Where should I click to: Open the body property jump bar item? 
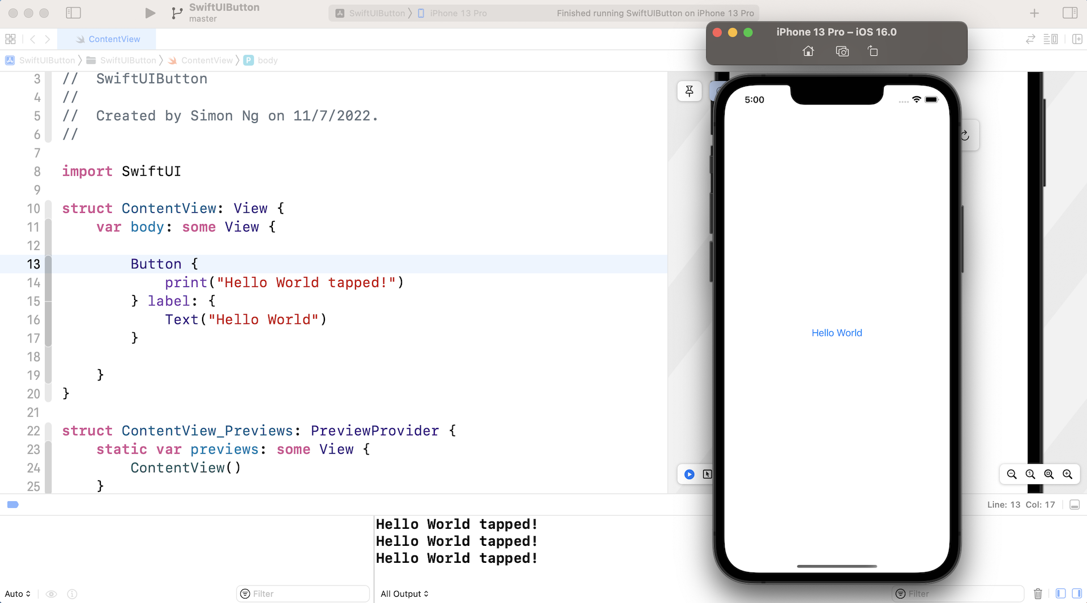pos(261,60)
